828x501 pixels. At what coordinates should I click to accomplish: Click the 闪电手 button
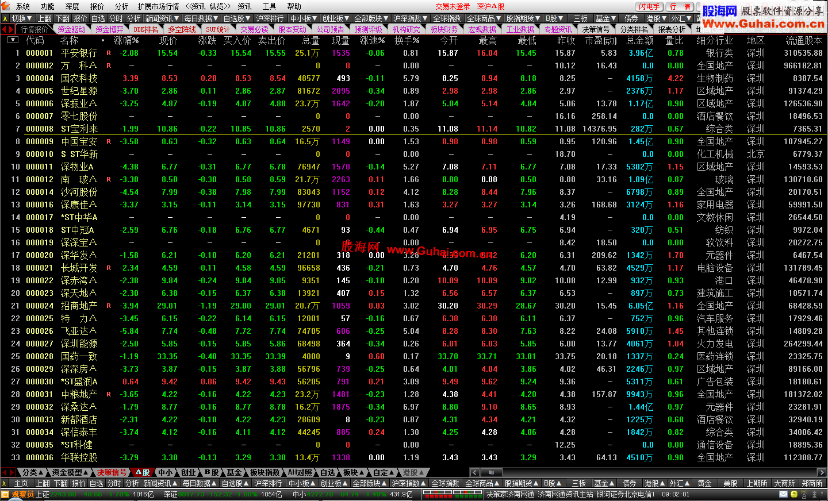pos(650,7)
